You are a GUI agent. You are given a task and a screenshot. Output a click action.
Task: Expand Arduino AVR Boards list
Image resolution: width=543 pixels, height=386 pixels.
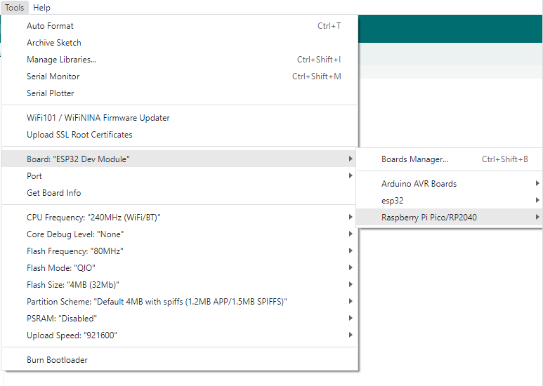[x=419, y=184]
